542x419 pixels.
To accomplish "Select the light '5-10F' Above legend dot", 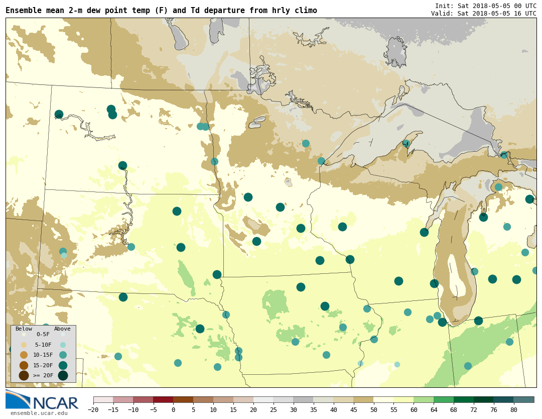I will (x=63, y=345).
